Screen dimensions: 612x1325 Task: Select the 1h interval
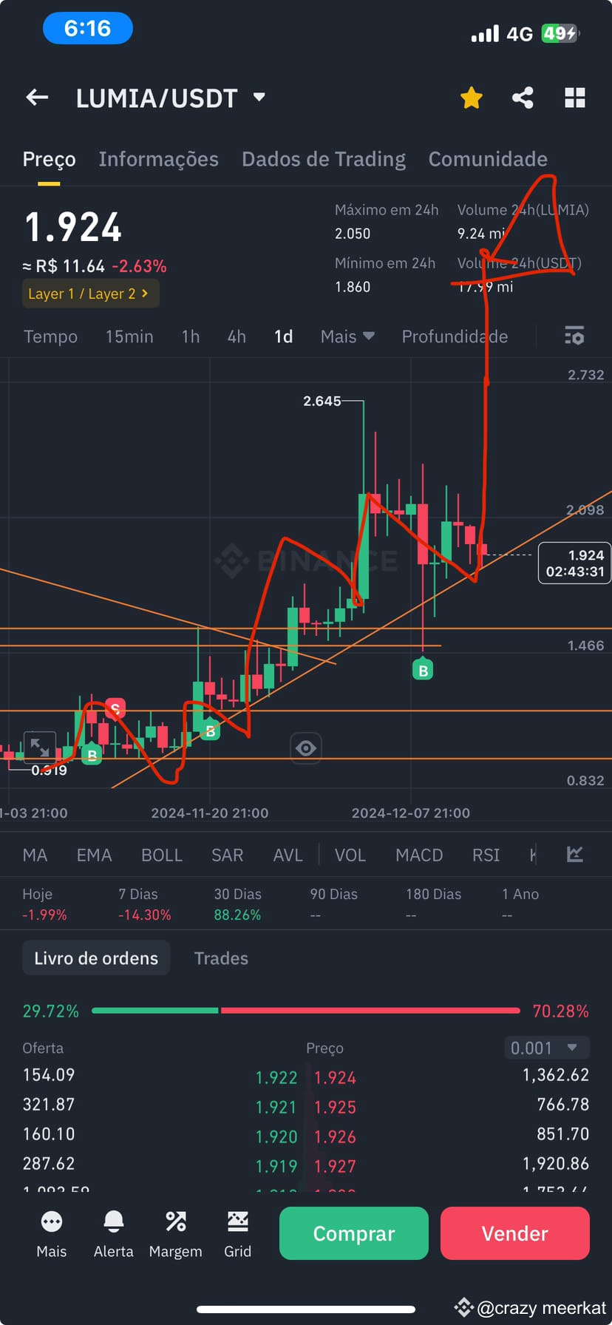[191, 336]
